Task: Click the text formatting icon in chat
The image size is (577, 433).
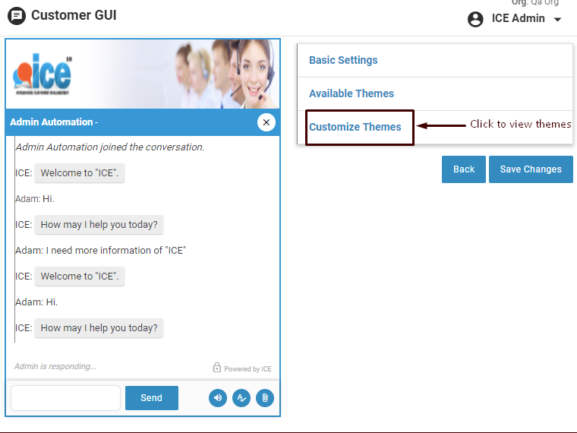Action: pos(241,398)
